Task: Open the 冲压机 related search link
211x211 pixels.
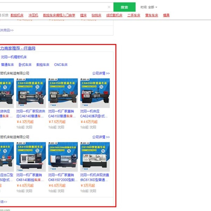Action: pyautogui.click(x=33, y=15)
